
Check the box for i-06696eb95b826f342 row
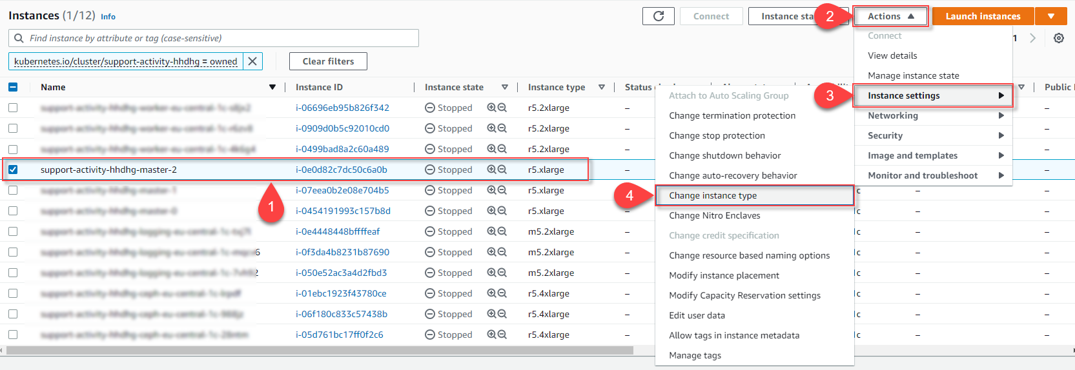[x=13, y=108]
